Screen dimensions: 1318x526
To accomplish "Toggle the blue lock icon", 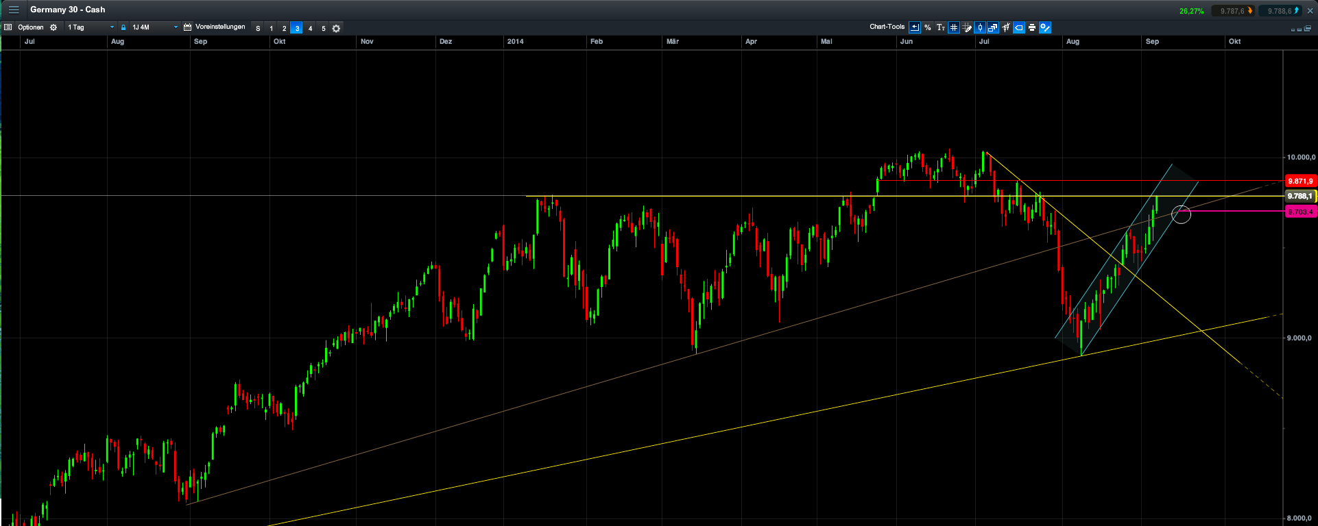I will pyautogui.click(x=123, y=27).
